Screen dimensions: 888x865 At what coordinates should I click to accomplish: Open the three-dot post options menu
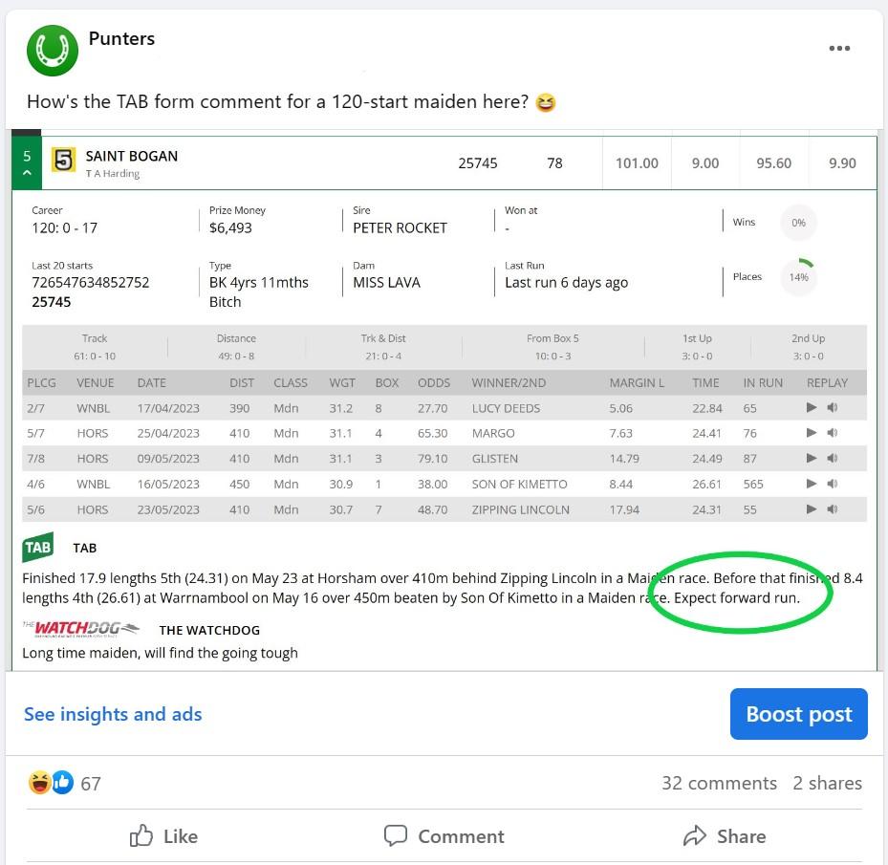click(x=839, y=49)
